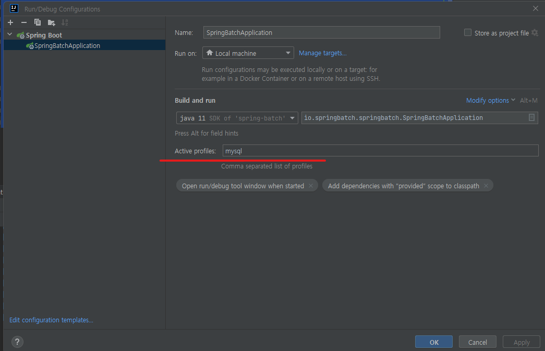Select SpringBatchApplication in the configuration tree

click(84, 45)
